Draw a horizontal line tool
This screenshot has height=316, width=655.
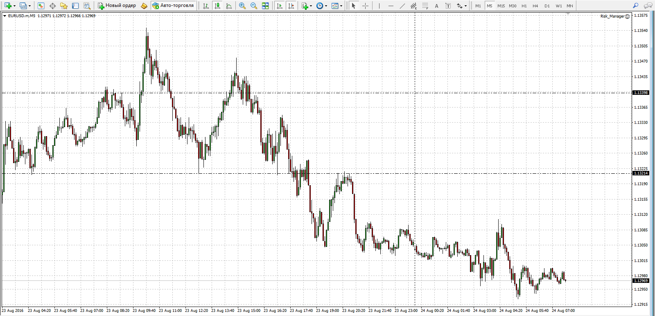point(391,6)
